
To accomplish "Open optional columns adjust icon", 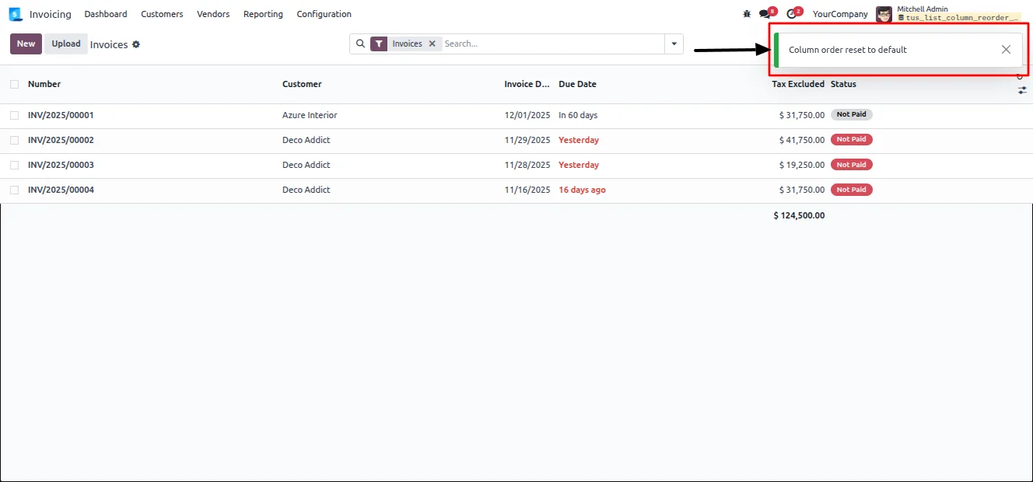I will click(1022, 90).
